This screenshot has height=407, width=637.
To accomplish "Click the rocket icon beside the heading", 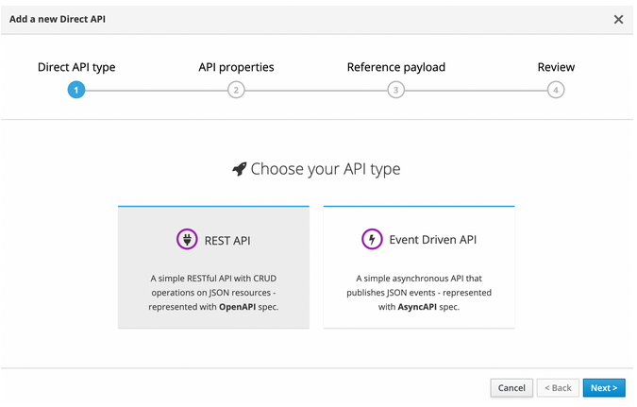I will click(x=240, y=169).
